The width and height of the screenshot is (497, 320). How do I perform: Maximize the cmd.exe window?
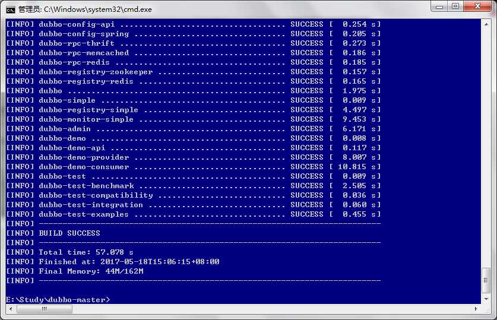(455, 7)
